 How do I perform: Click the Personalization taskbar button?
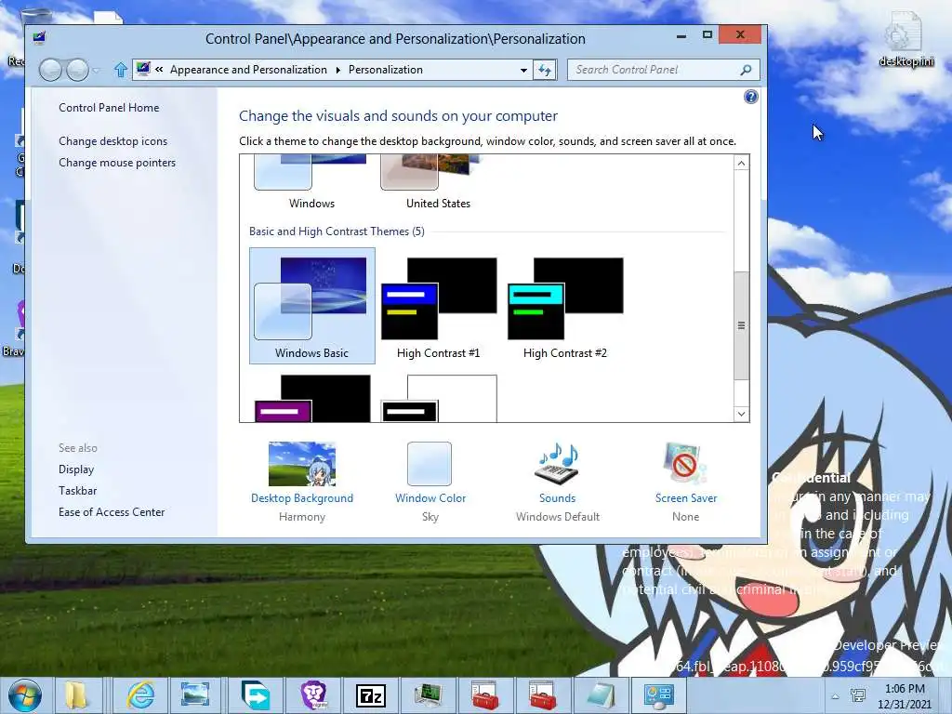[658, 695]
